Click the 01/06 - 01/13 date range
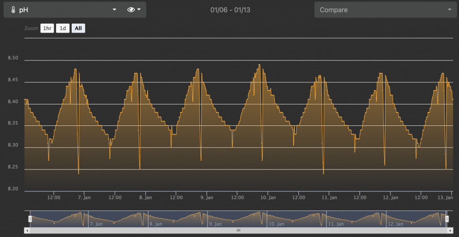Image resolution: width=459 pixels, height=237 pixels. click(230, 9)
